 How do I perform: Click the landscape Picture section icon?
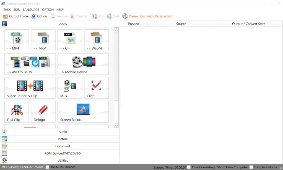[x=4, y=139]
